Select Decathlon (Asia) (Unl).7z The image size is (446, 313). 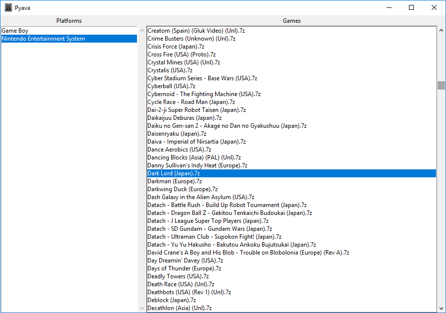click(x=292, y=308)
